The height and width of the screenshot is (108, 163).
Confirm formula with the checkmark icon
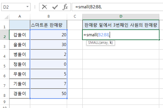[x=55, y=7]
